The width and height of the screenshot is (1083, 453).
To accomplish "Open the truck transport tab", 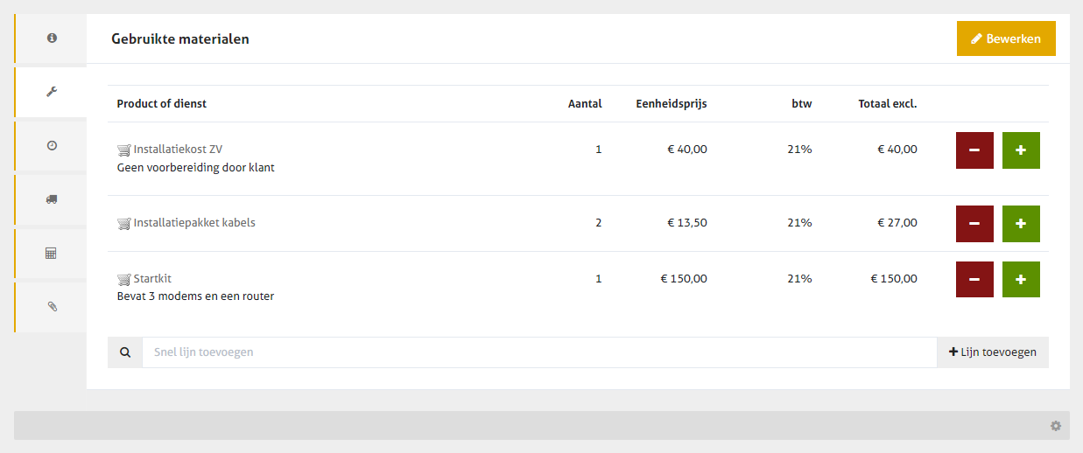I will (x=52, y=199).
